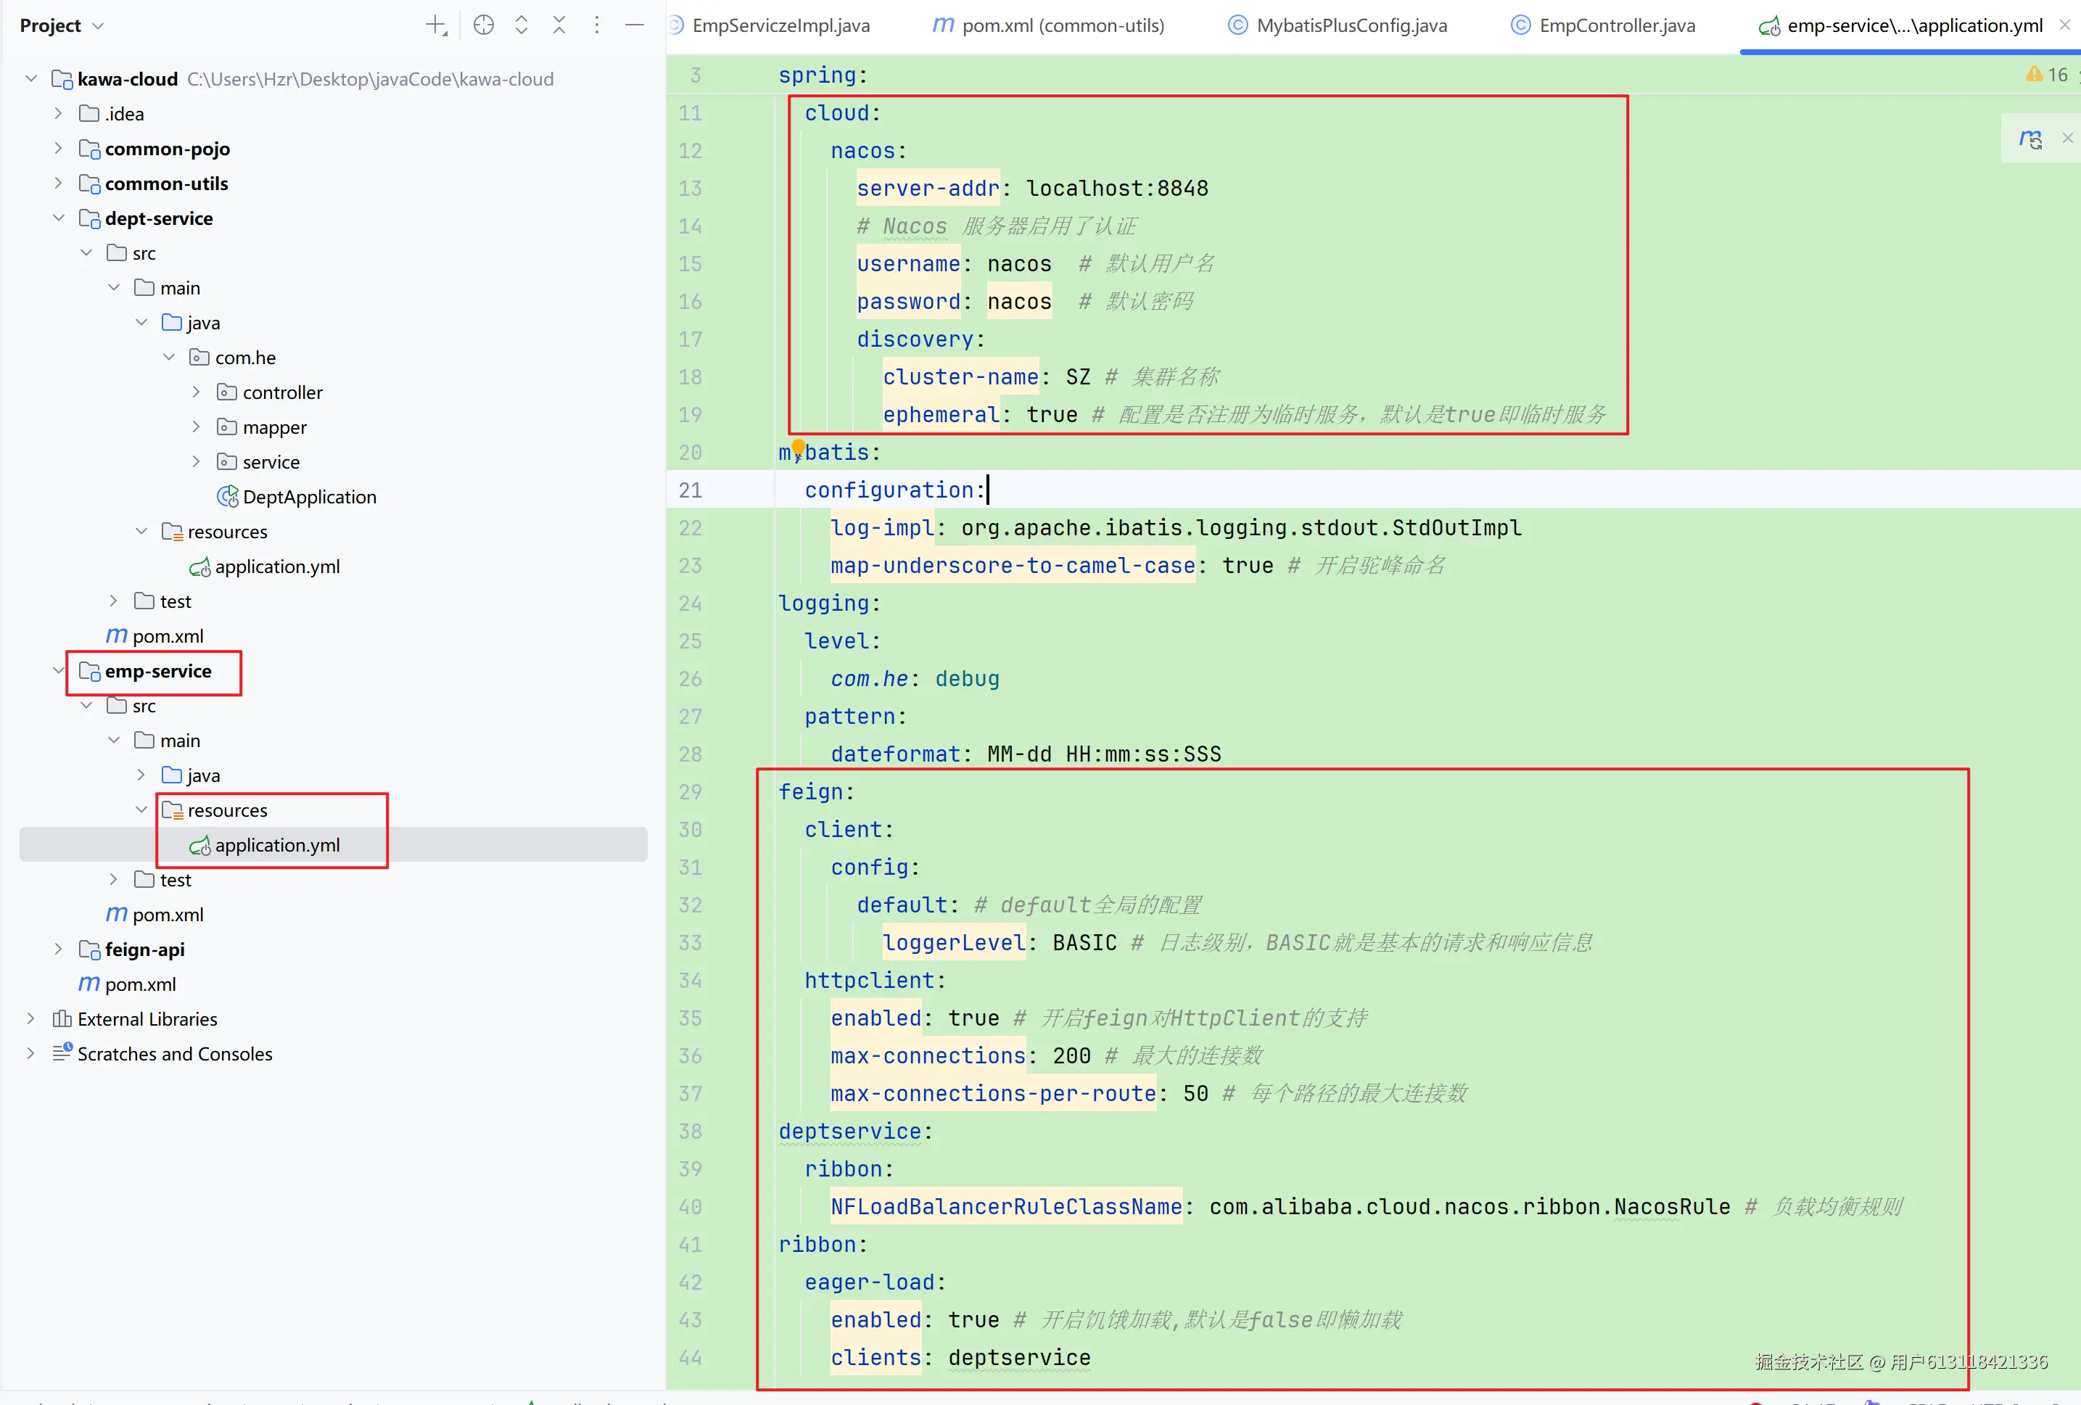Collapse the dept-service module

tap(59, 218)
